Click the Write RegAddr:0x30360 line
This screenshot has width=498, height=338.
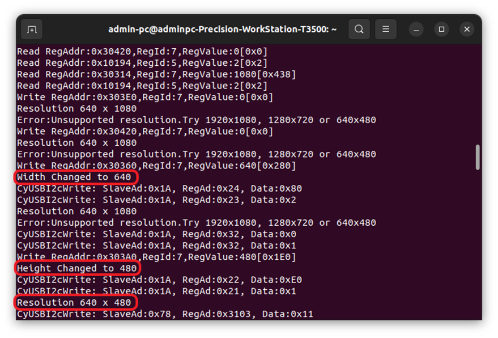click(x=156, y=166)
